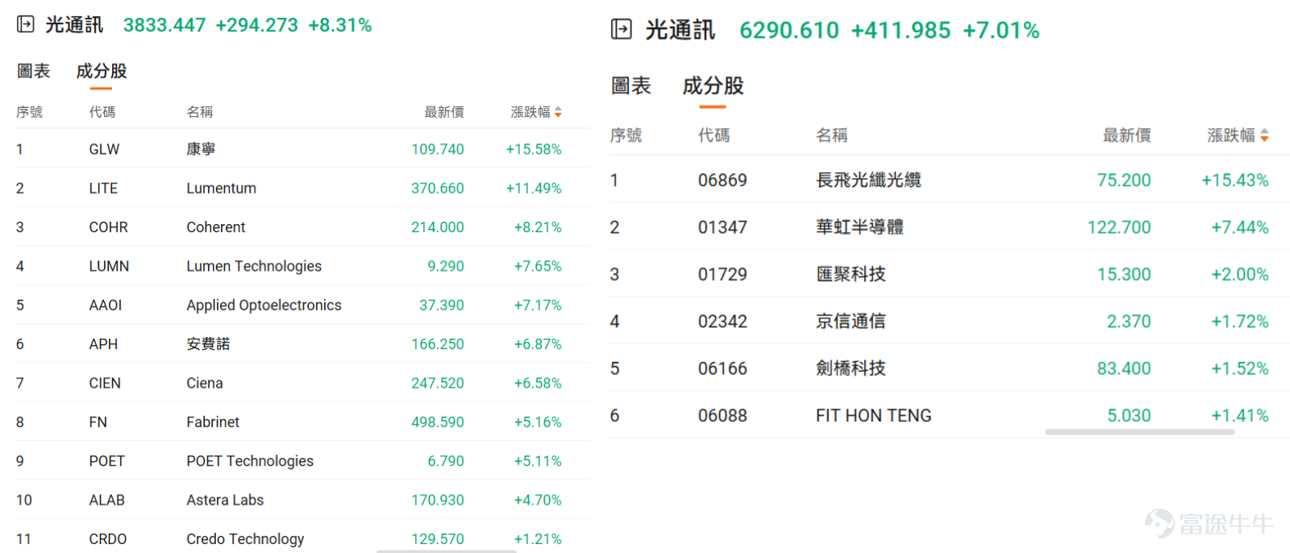Click the ALAB ticker code
Screen dimensions: 1290x553
106,500
